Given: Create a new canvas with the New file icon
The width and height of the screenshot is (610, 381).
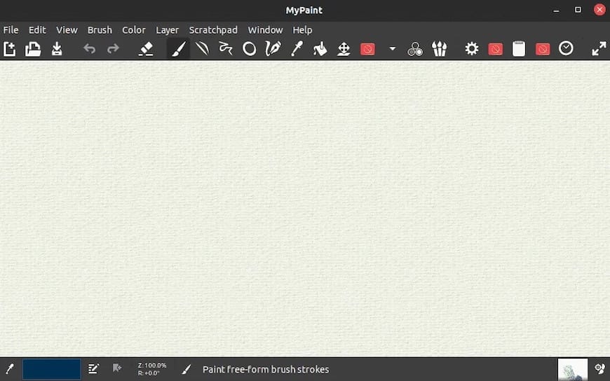Looking at the screenshot, I should [9, 49].
